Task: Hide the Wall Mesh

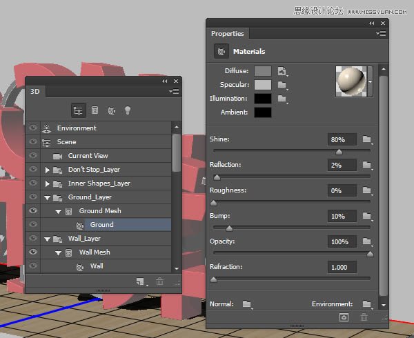Action: (x=33, y=252)
